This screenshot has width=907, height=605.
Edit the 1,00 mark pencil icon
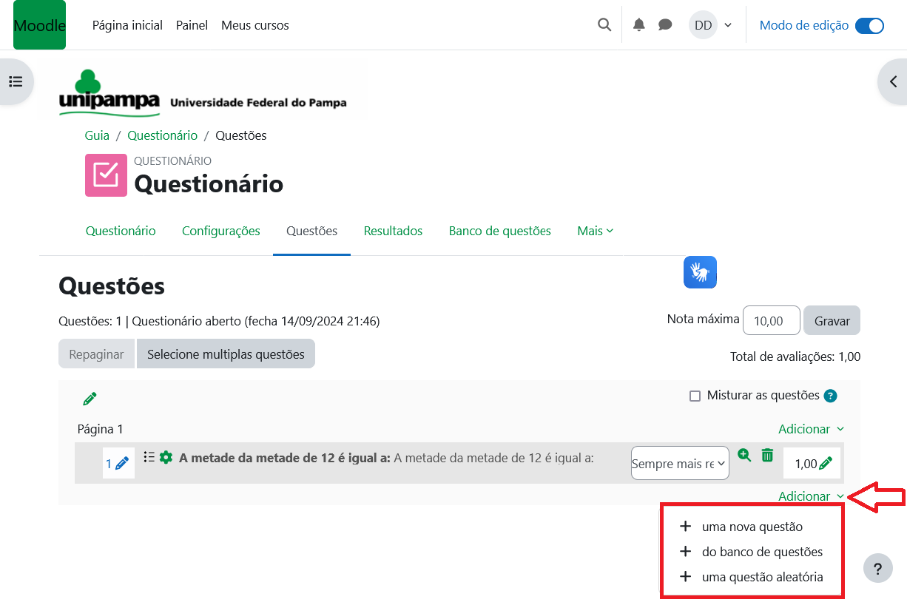click(x=826, y=464)
